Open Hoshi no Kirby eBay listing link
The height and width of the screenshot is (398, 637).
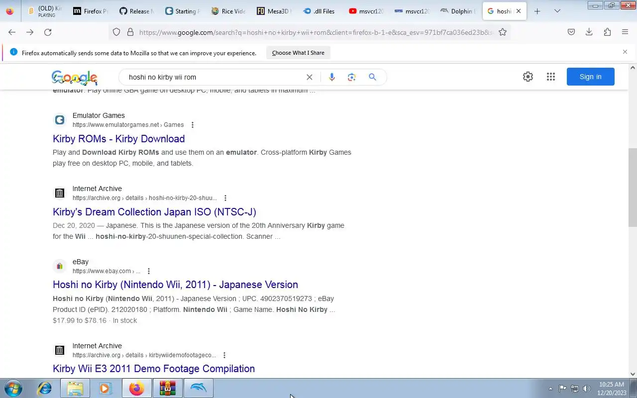click(175, 285)
